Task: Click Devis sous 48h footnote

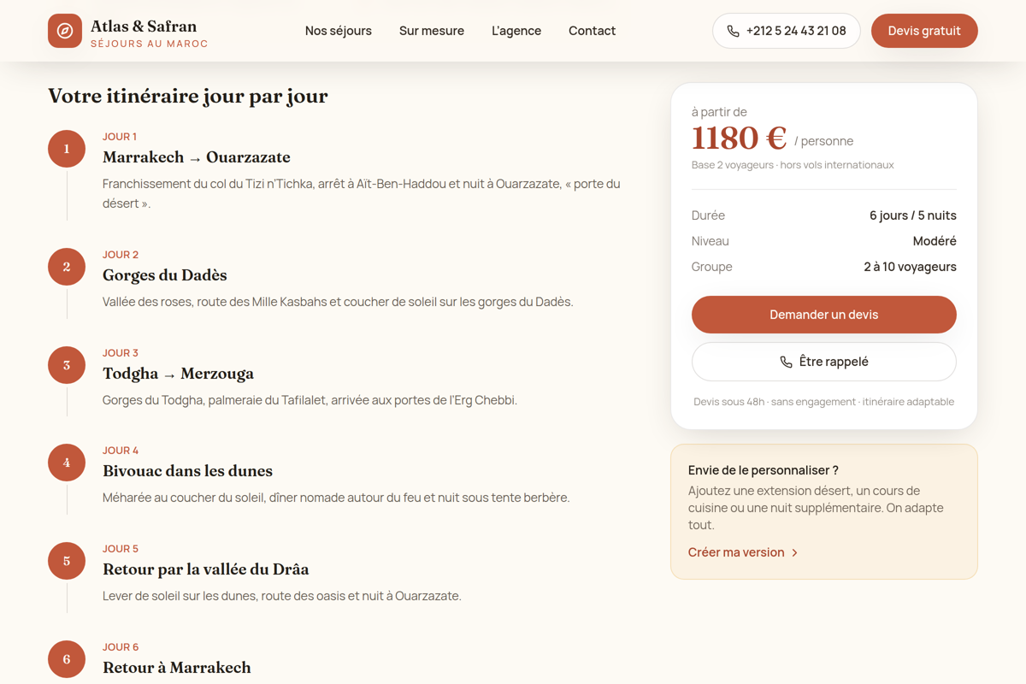Action: [x=823, y=402]
